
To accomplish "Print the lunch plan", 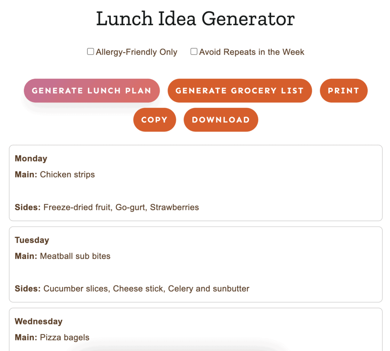I will 344,91.
